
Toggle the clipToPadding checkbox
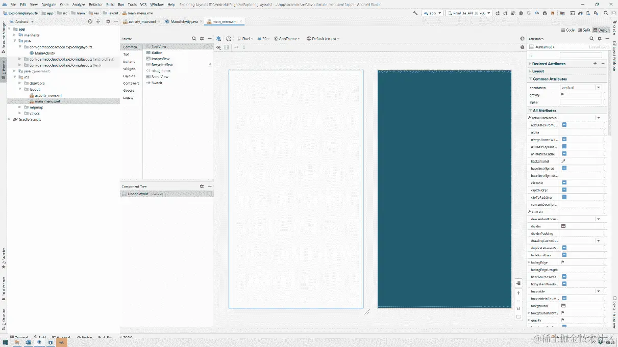click(x=564, y=197)
